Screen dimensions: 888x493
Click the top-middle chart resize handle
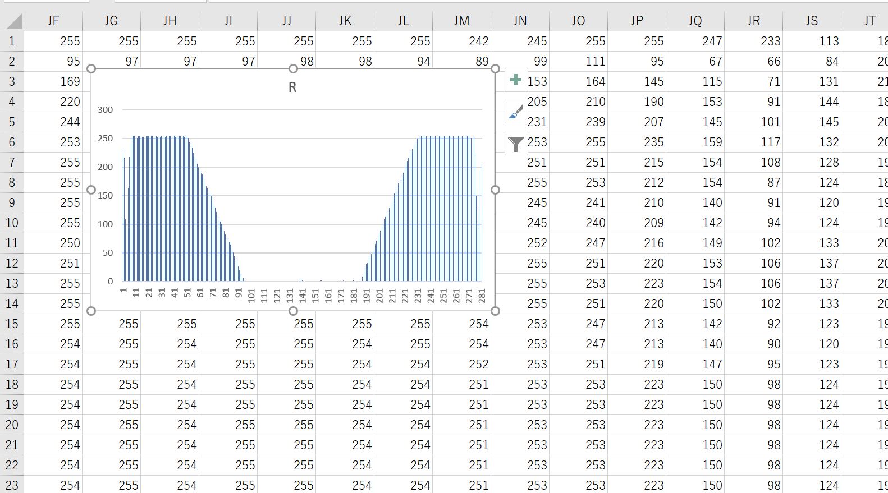pos(293,68)
